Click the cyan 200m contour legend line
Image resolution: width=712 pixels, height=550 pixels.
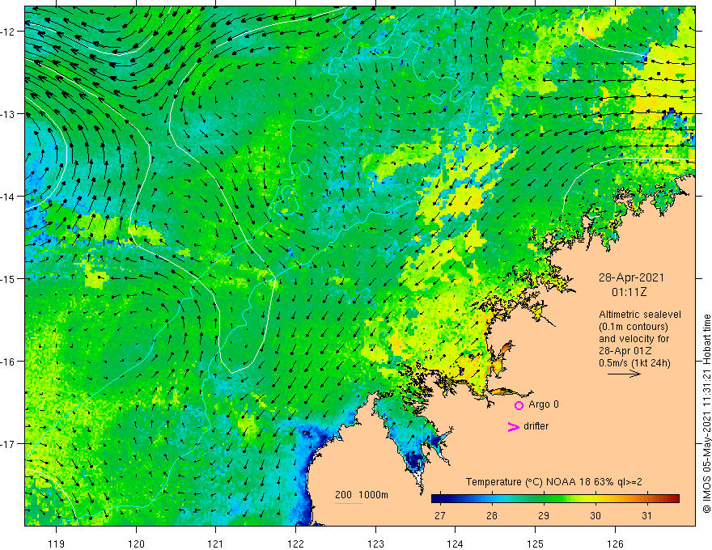(348, 503)
